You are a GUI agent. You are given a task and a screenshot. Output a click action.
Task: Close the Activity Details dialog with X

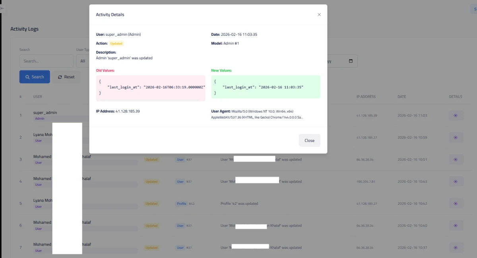(x=319, y=15)
